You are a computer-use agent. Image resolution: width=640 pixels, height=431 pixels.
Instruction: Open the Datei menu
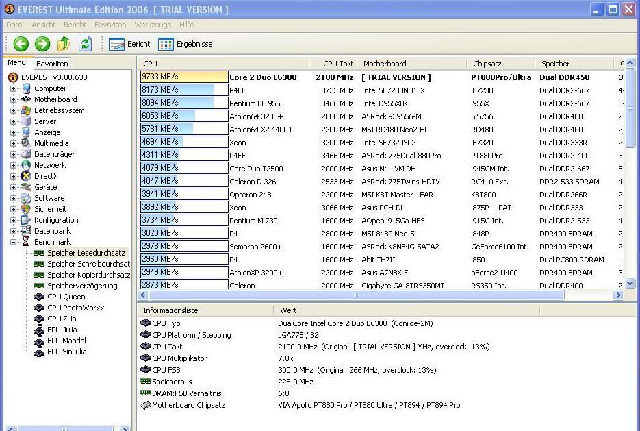tap(15, 25)
